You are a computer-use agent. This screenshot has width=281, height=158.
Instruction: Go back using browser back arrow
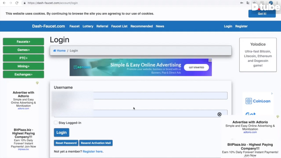click(4, 3)
